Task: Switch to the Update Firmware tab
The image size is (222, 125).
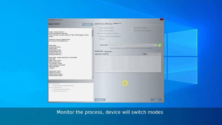Action: [x=99, y=24]
